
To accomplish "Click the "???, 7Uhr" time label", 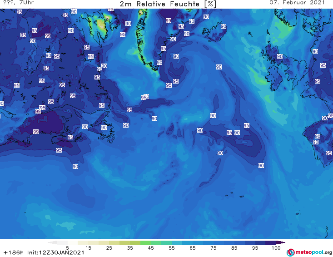I will tap(19, 3).
